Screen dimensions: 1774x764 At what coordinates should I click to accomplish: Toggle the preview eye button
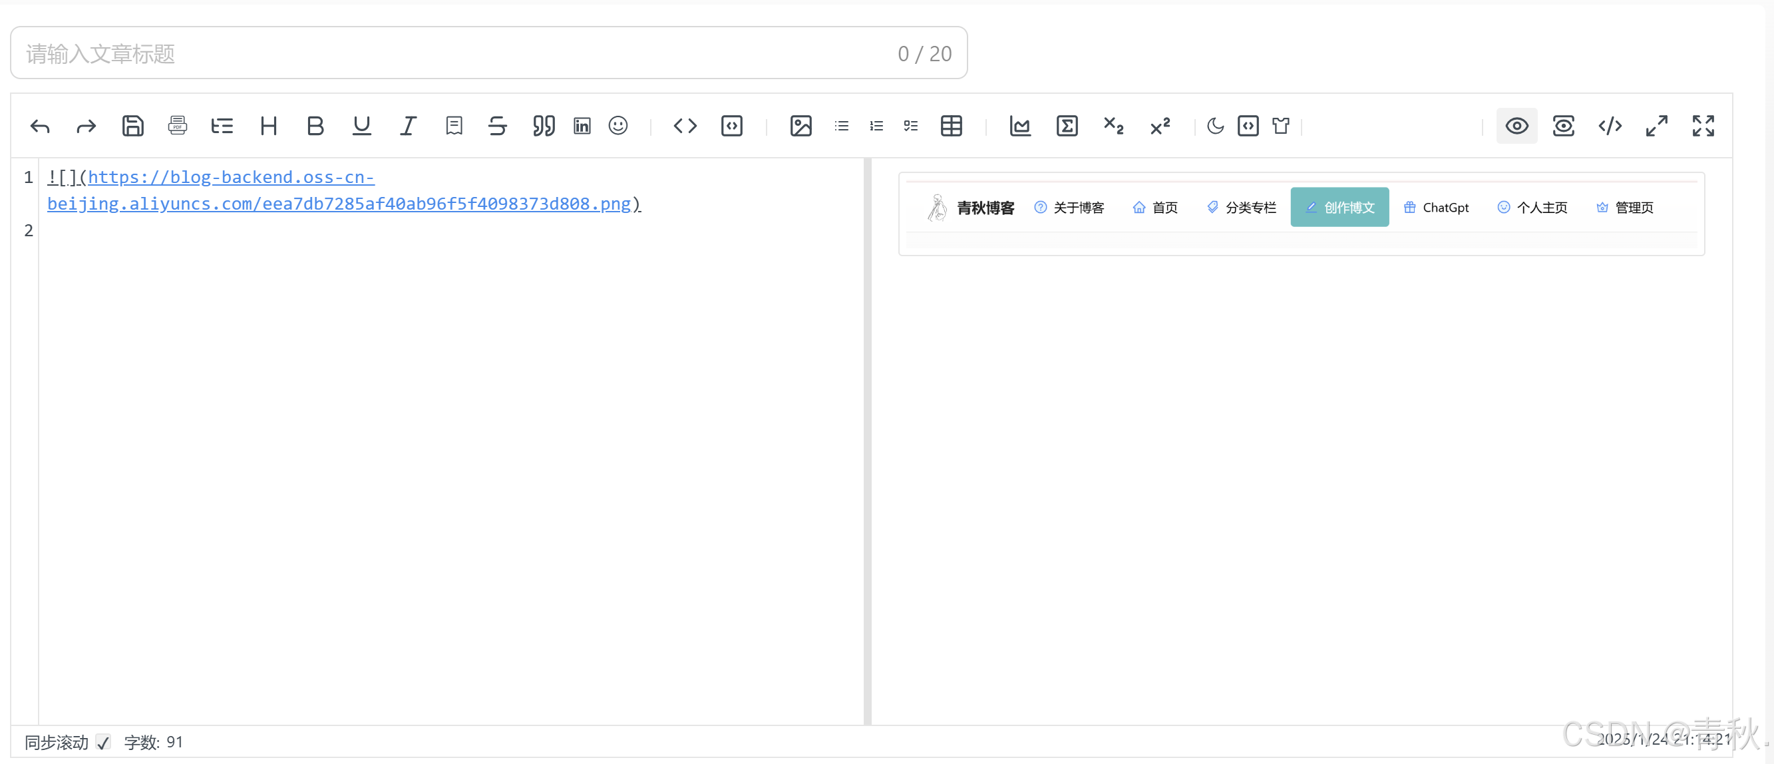click(x=1516, y=126)
